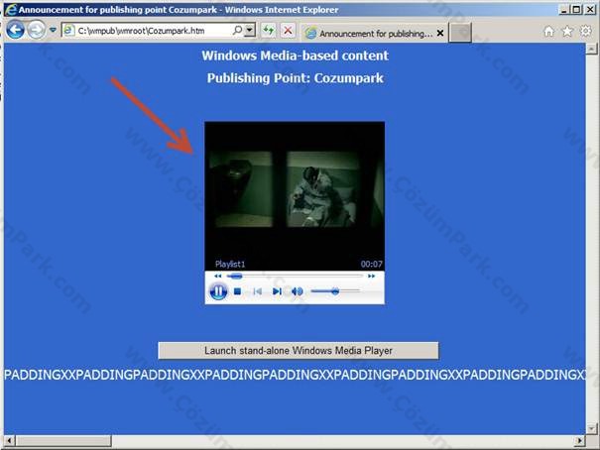Launch stand-alone Windows Media Player
Screen dimensions: 600x450
(299, 351)
